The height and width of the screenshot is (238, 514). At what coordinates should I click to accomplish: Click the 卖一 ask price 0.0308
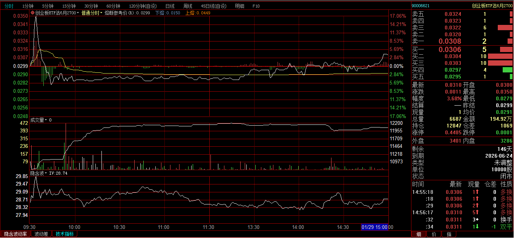pyautogui.click(x=450, y=41)
